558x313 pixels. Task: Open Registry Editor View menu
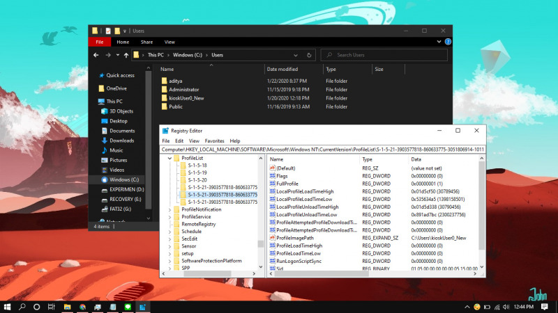tap(194, 141)
